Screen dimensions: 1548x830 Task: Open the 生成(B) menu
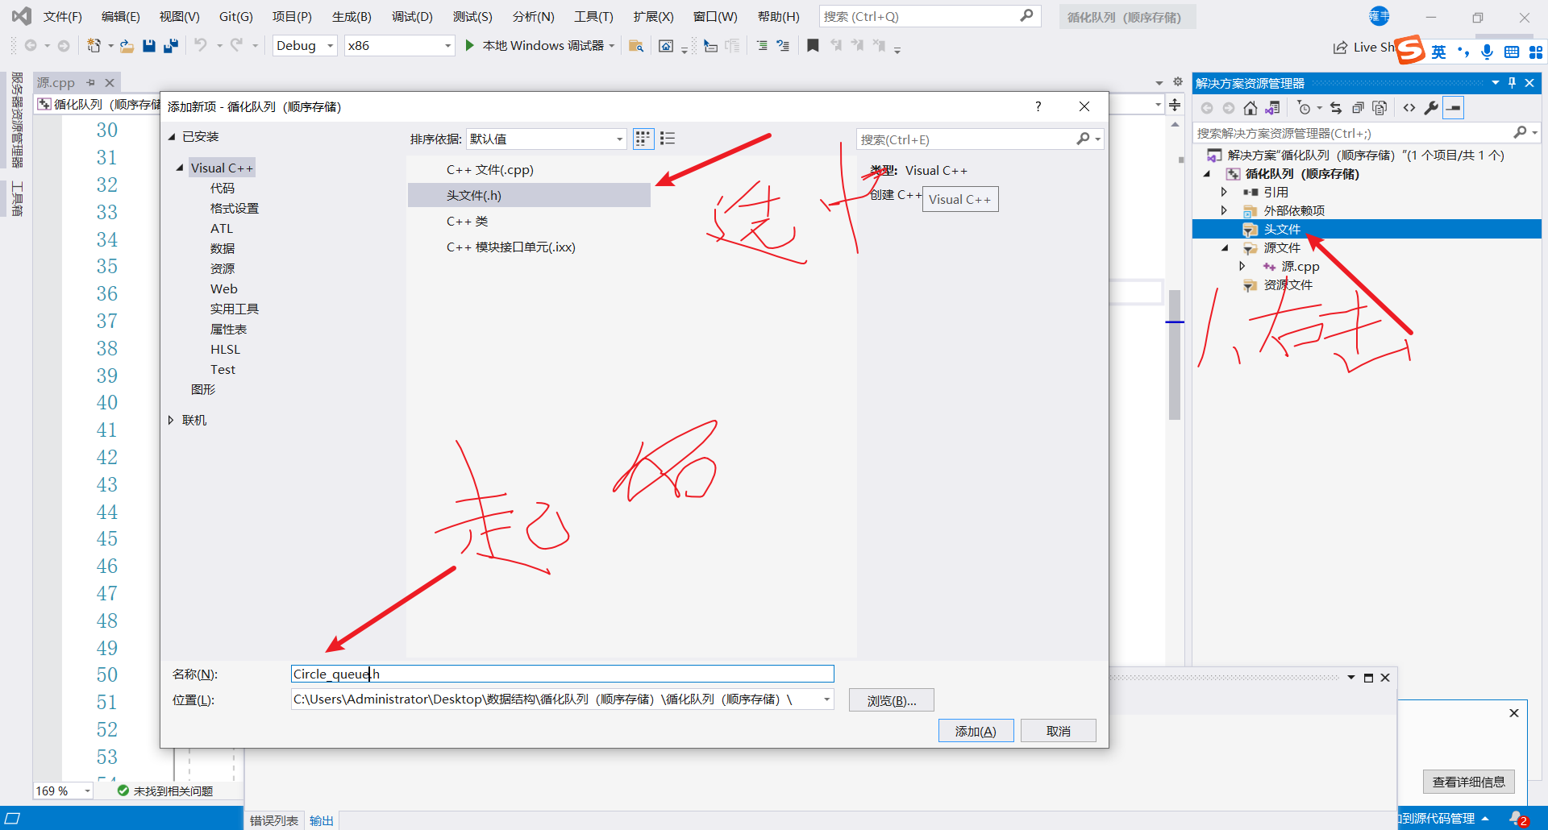[x=352, y=16]
